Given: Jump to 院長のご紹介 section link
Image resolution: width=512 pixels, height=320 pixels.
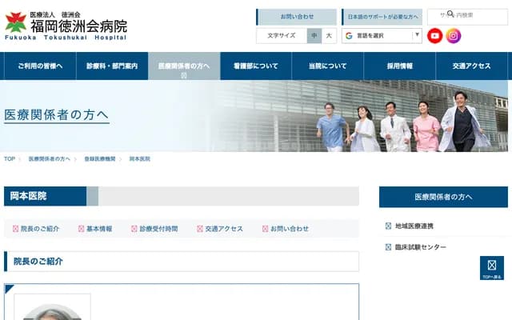Looking at the screenshot, I should pos(40,229).
